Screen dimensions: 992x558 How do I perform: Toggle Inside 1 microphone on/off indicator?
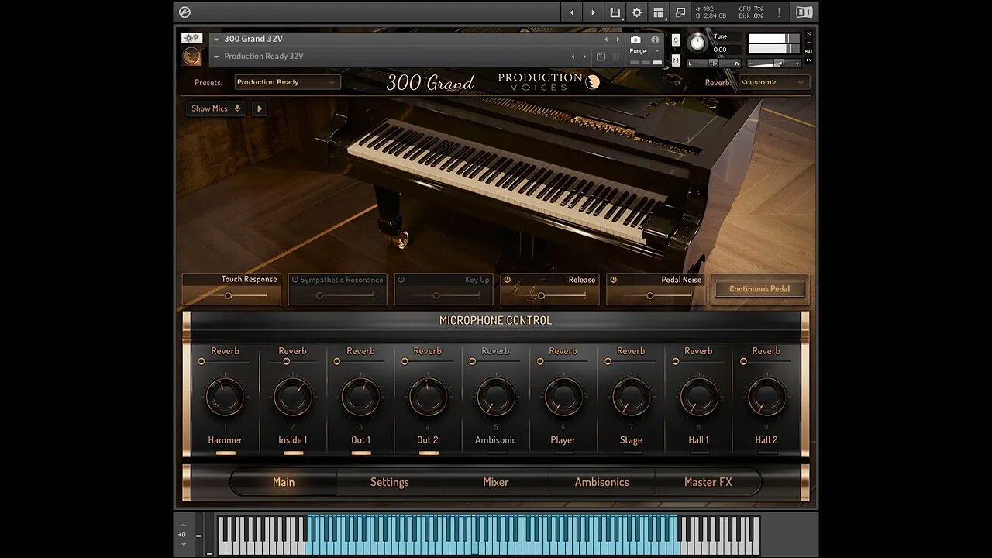(293, 452)
